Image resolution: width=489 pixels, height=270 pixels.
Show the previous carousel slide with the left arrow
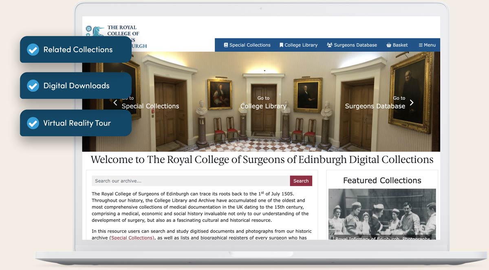coord(115,103)
